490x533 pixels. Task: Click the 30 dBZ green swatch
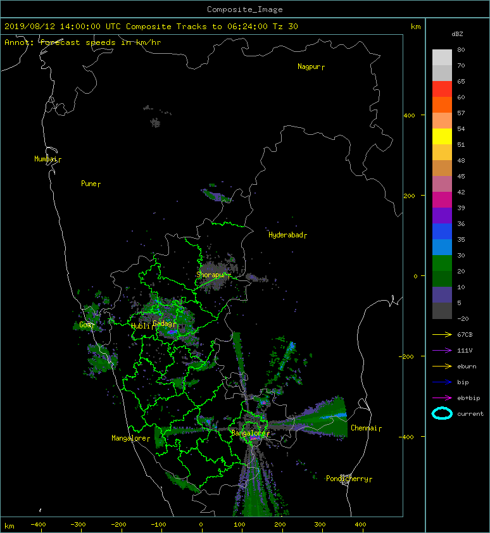click(x=442, y=263)
